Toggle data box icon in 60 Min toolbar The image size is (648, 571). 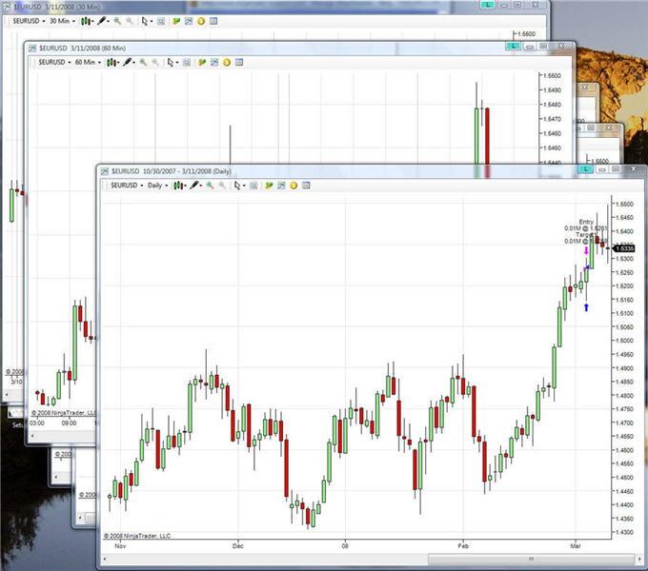pyautogui.click(x=187, y=62)
